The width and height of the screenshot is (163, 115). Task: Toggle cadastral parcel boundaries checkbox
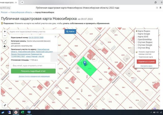point(137,52)
